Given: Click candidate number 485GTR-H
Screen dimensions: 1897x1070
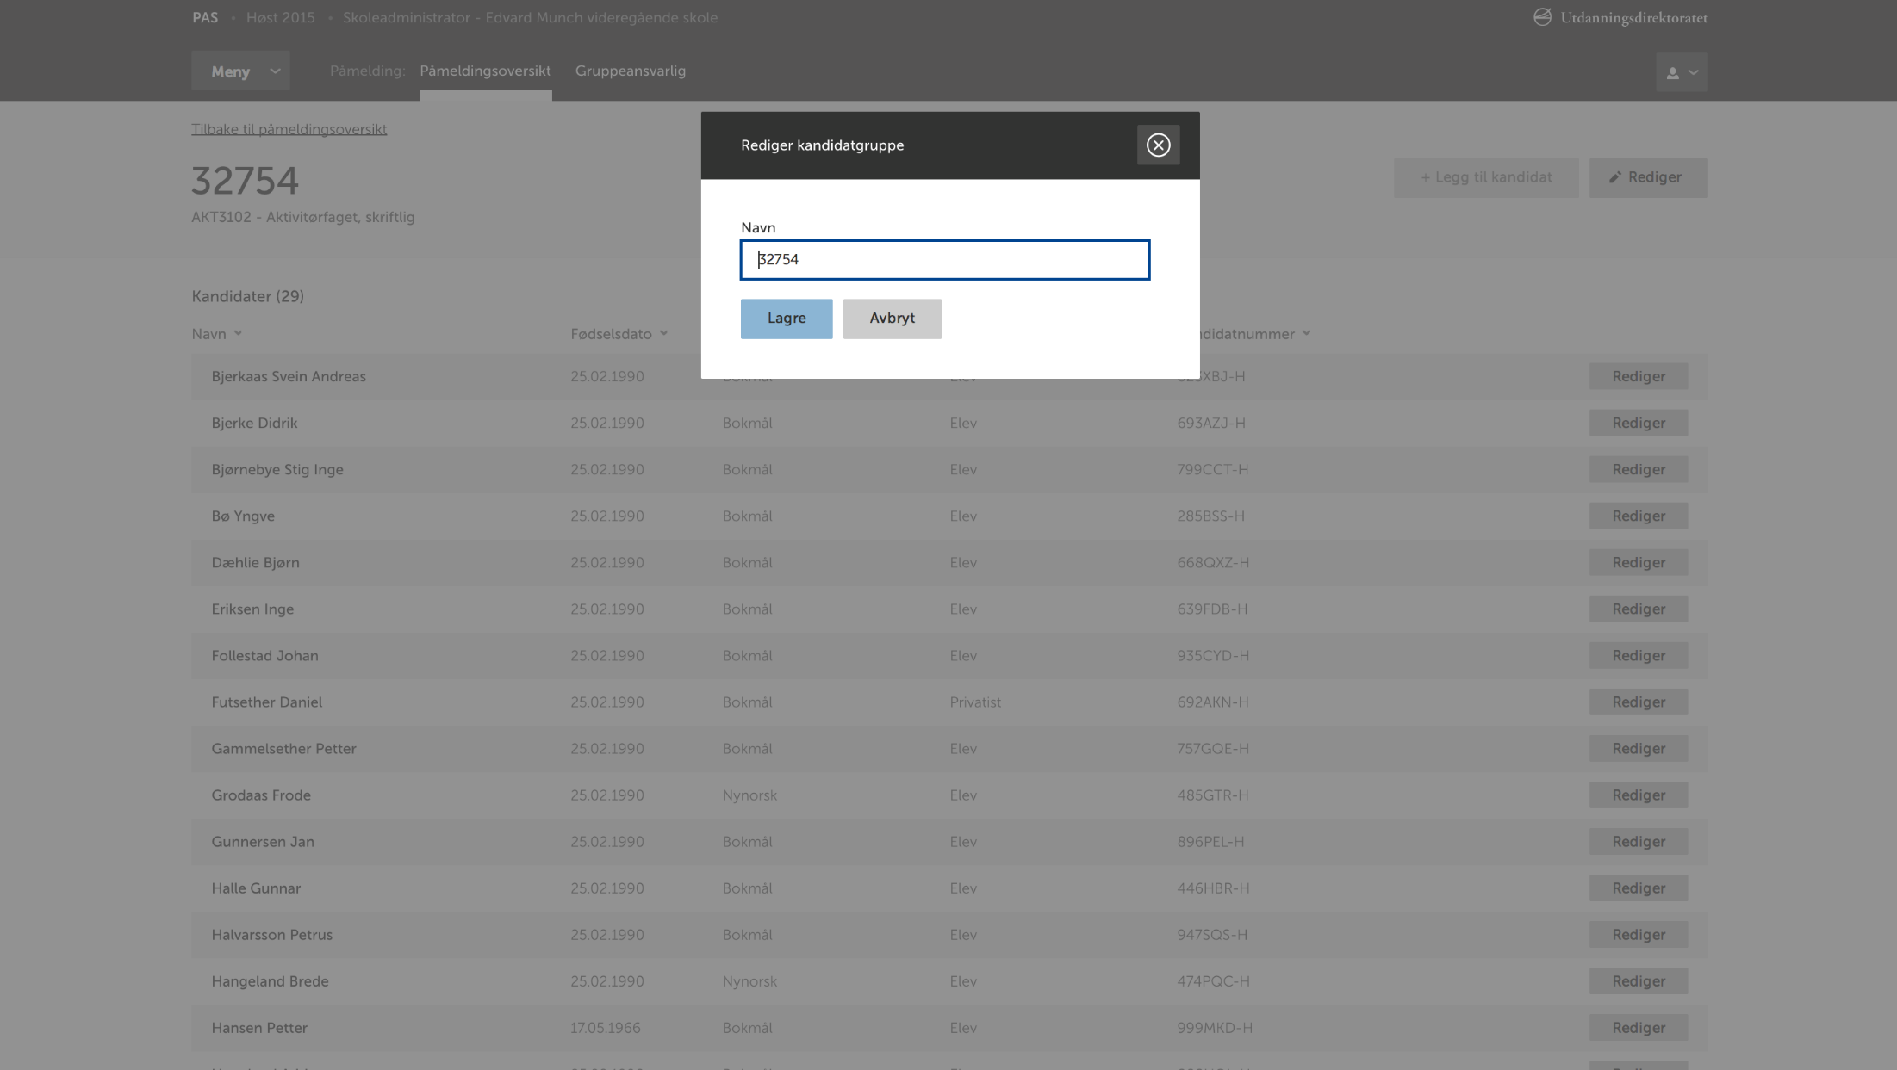Looking at the screenshot, I should [x=1213, y=795].
